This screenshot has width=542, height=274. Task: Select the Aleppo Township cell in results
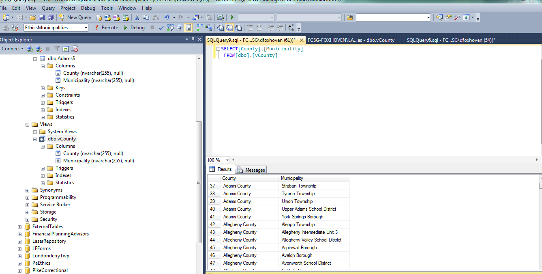[x=298, y=224]
